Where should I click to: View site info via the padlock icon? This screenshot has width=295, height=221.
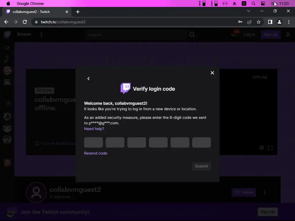coord(36,22)
